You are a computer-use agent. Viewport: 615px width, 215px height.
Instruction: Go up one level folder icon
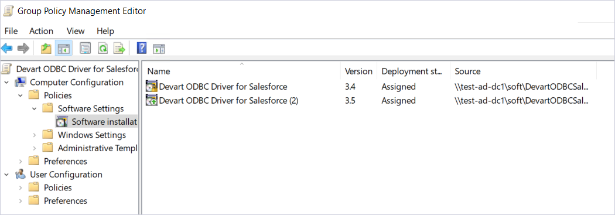pos(46,49)
